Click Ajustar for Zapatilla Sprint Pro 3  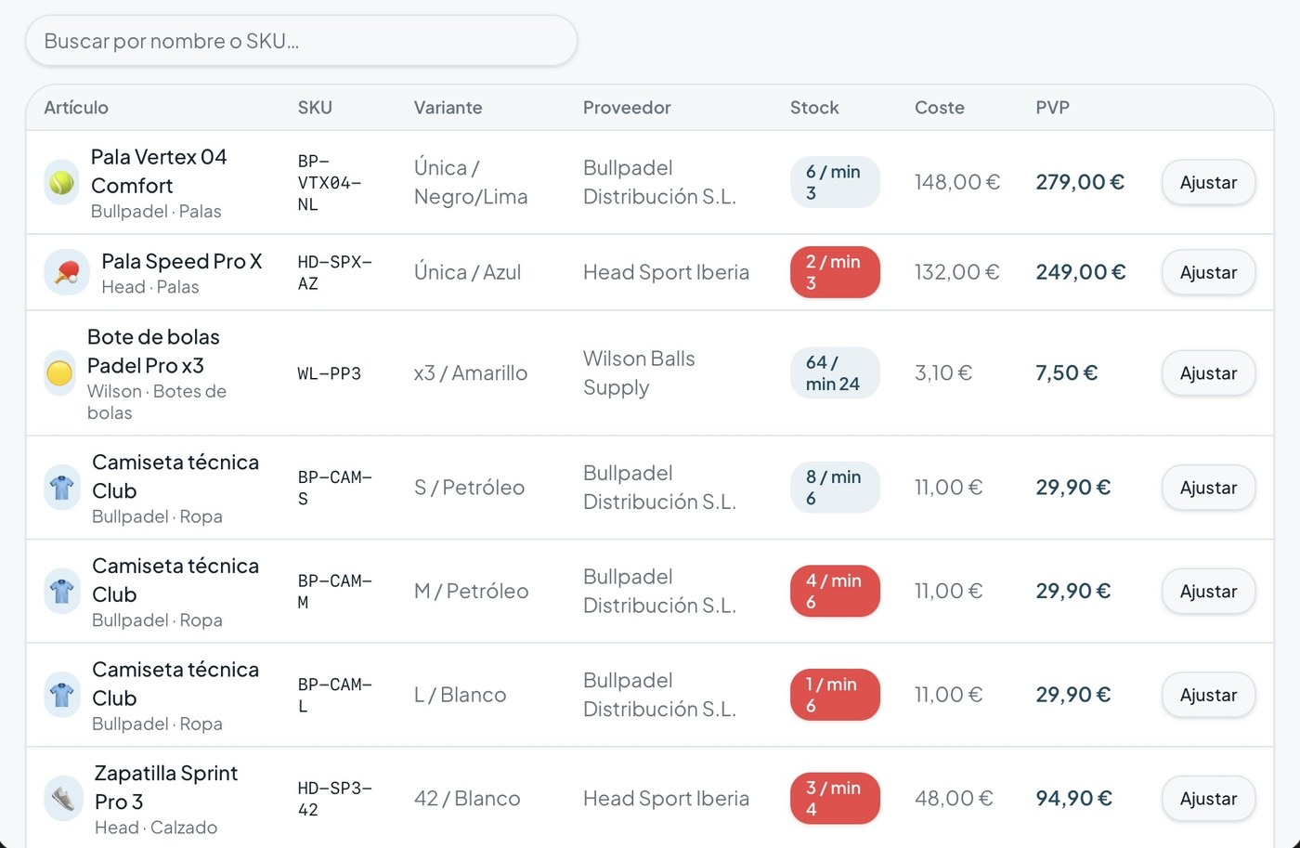(x=1208, y=799)
